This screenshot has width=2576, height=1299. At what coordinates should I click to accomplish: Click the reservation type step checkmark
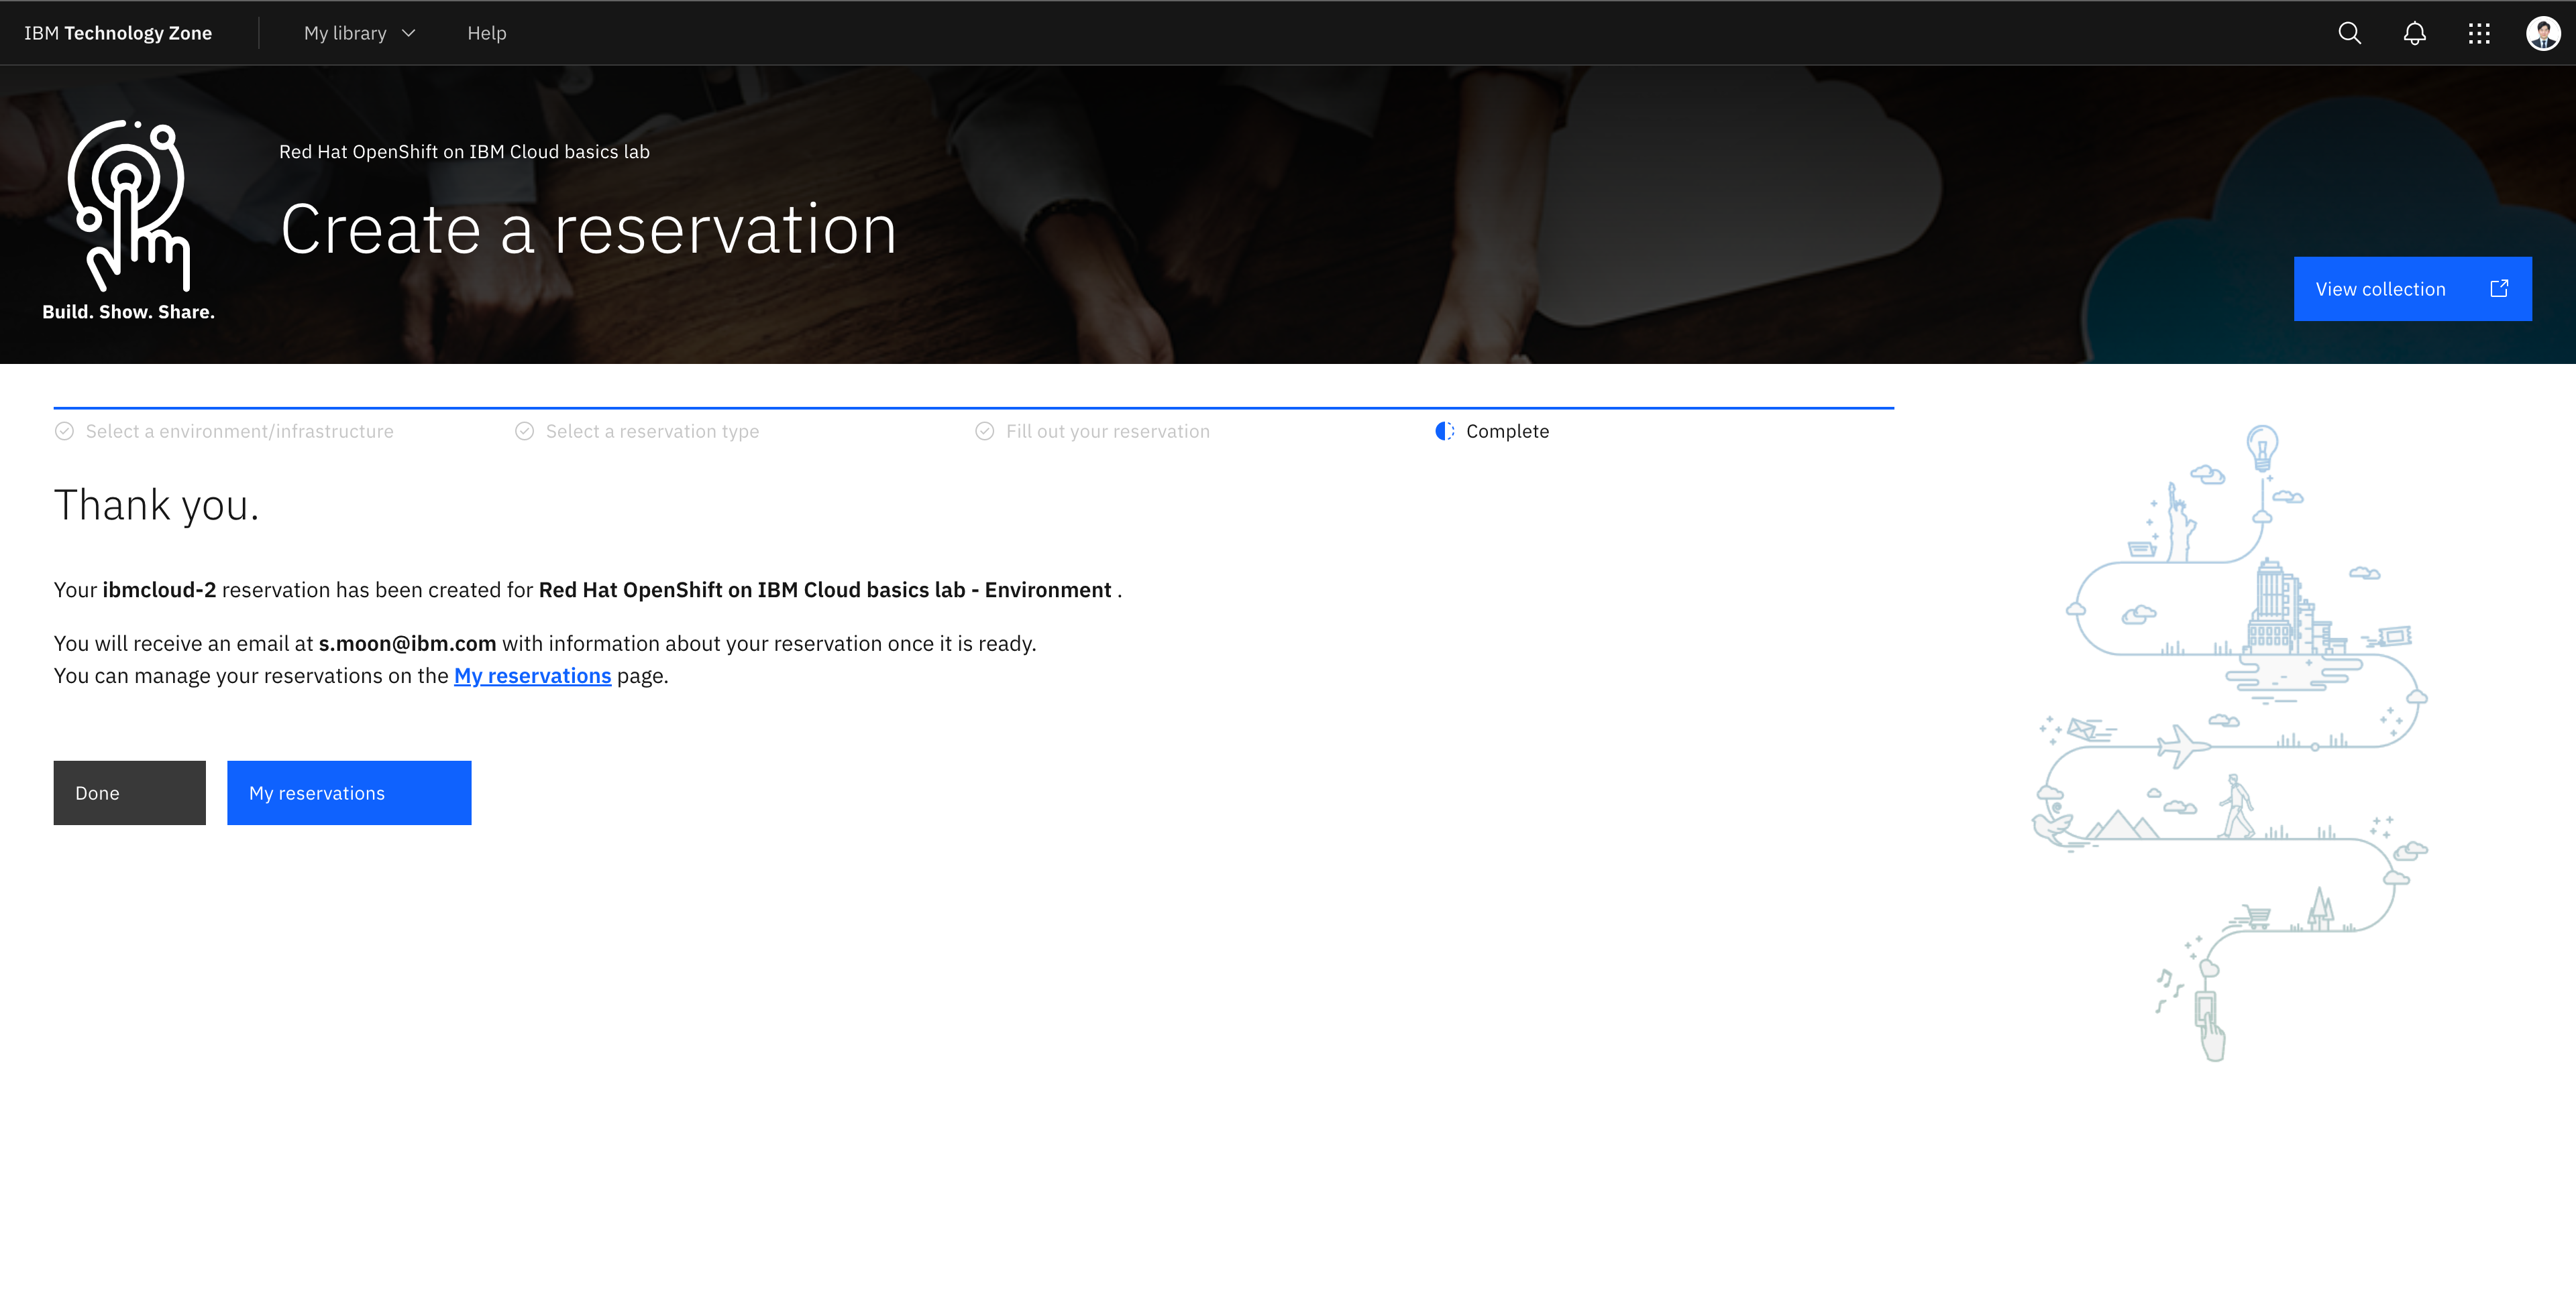click(524, 432)
